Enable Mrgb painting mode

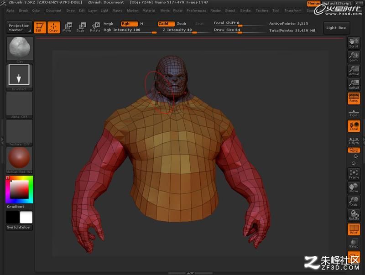point(108,24)
